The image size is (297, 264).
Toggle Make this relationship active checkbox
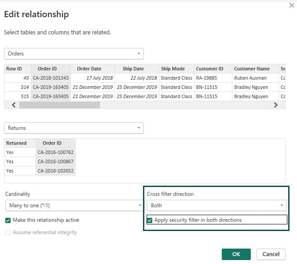click(8, 220)
